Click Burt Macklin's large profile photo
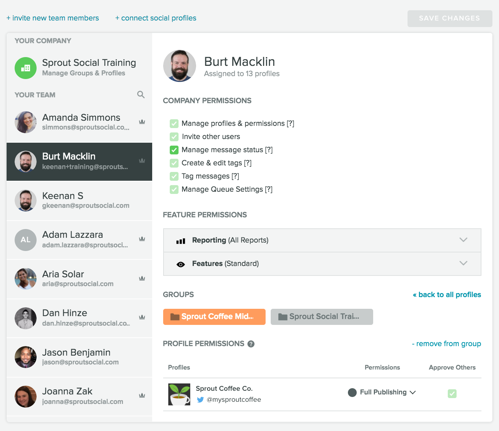 pyautogui.click(x=180, y=66)
